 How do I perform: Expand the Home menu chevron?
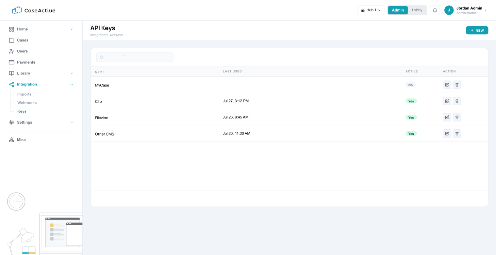click(71, 29)
